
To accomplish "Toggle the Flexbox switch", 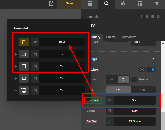I will point(151,69).
